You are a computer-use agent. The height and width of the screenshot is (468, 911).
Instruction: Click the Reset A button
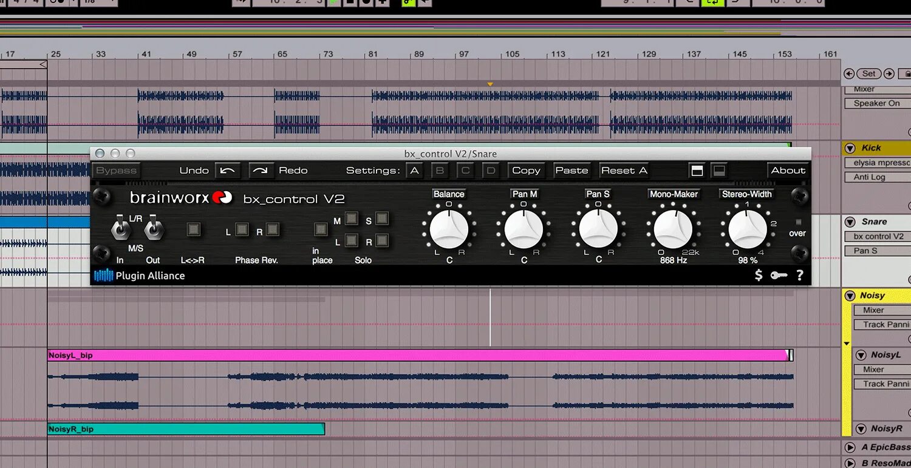(x=624, y=171)
